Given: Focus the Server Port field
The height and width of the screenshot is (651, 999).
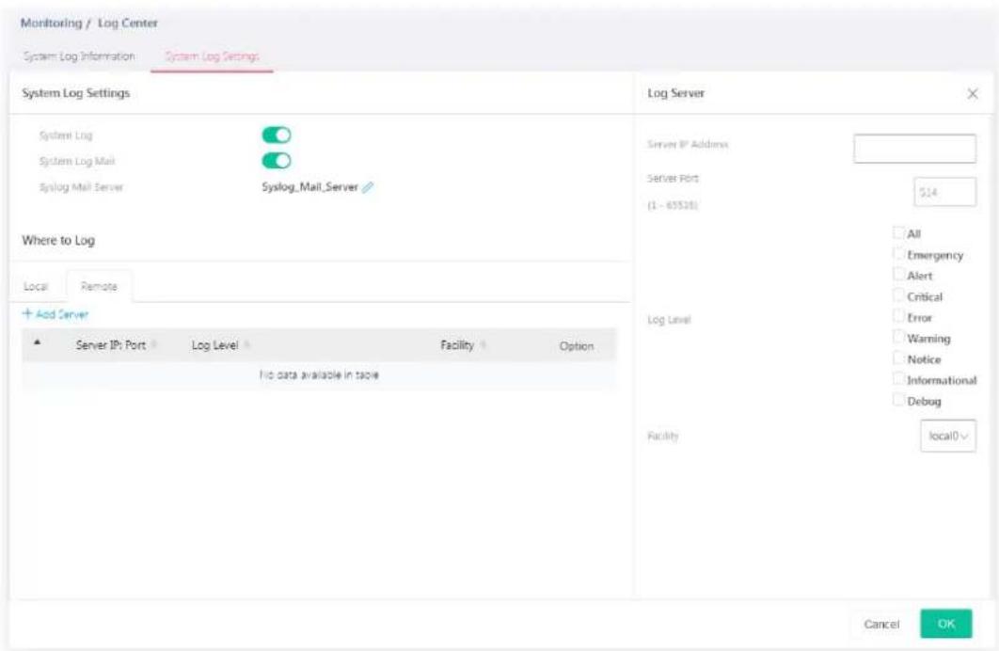Looking at the screenshot, I should click(x=944, y=192).
